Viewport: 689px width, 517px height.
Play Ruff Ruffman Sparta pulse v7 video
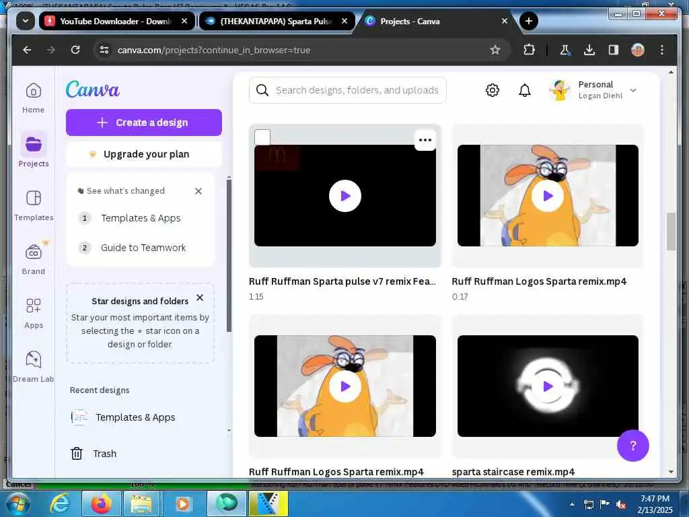click(x=345, y=196)
